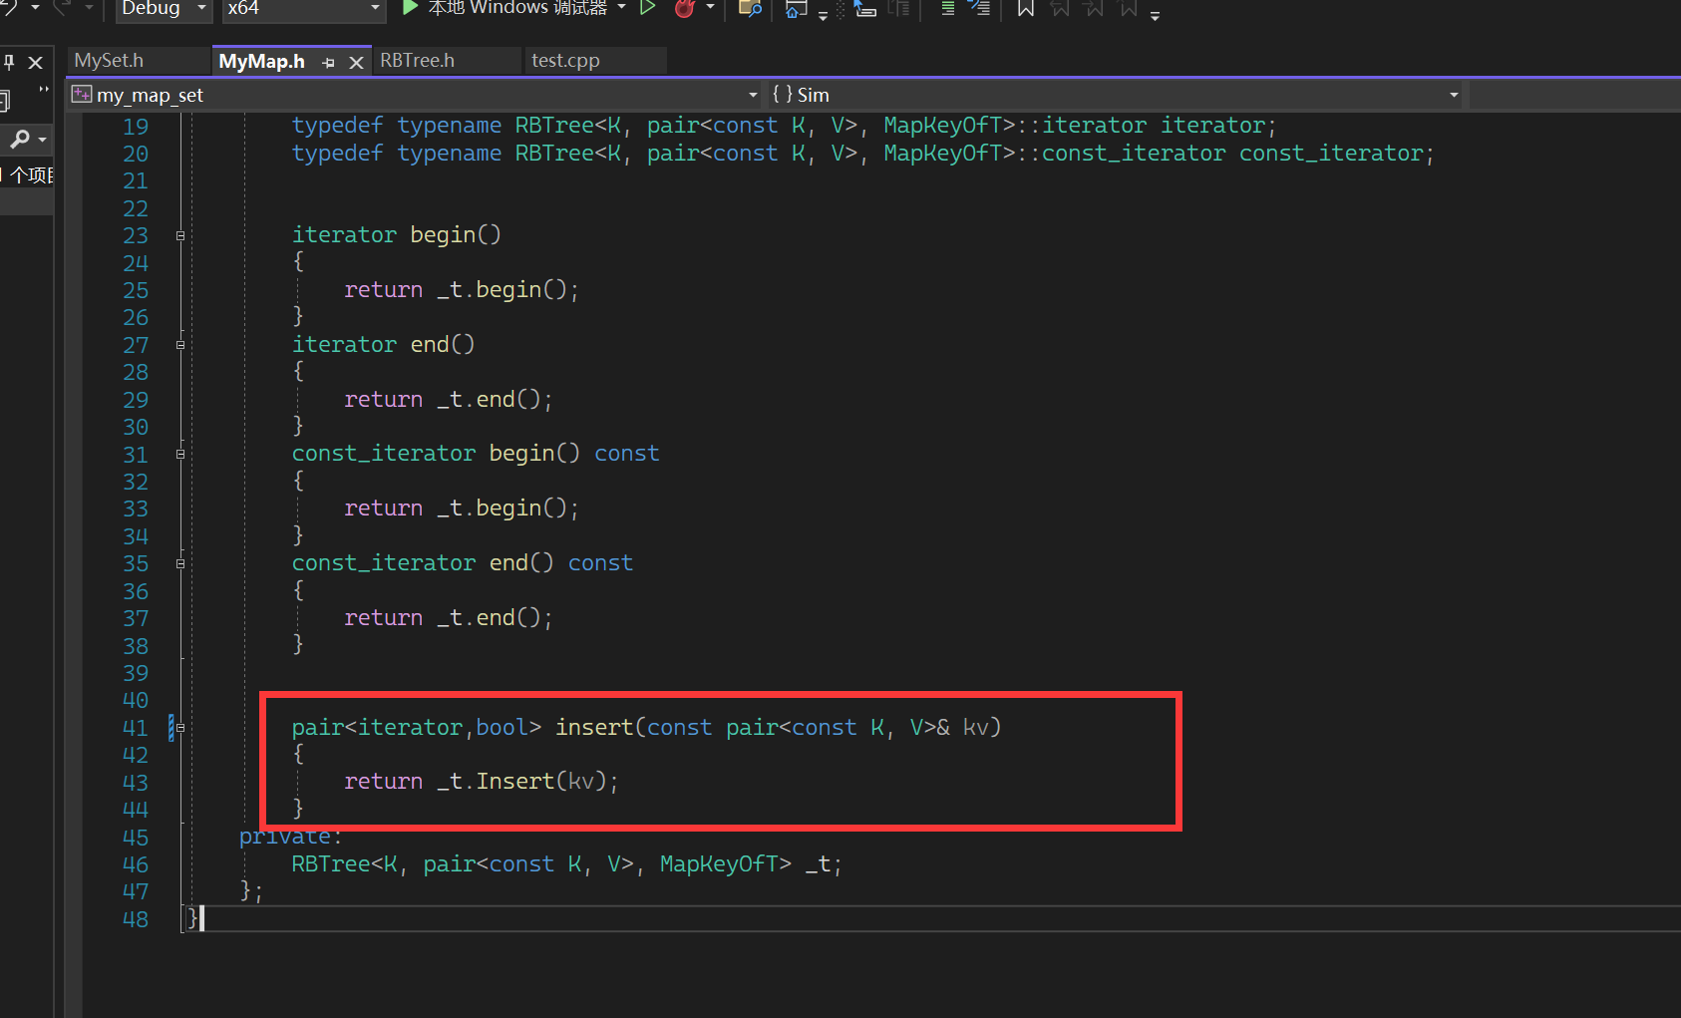
Task: Collapse the insert function on line 41
Action: [180, 728]
